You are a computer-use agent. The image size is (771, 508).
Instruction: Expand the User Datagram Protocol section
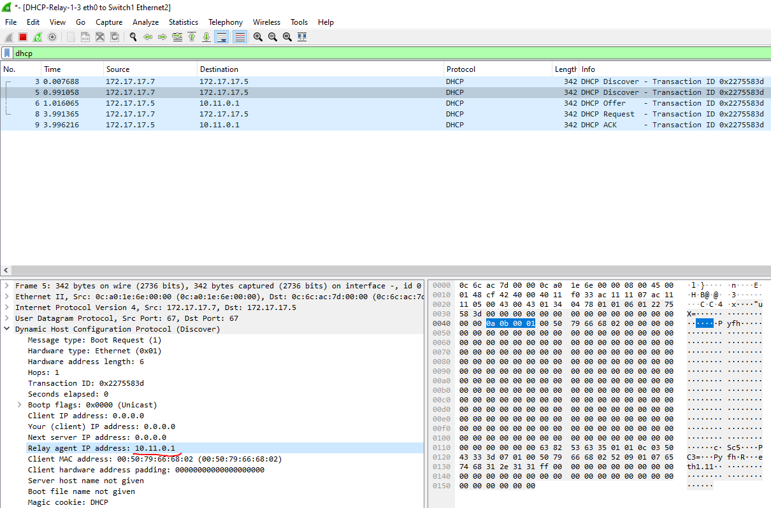click(7, 318)
